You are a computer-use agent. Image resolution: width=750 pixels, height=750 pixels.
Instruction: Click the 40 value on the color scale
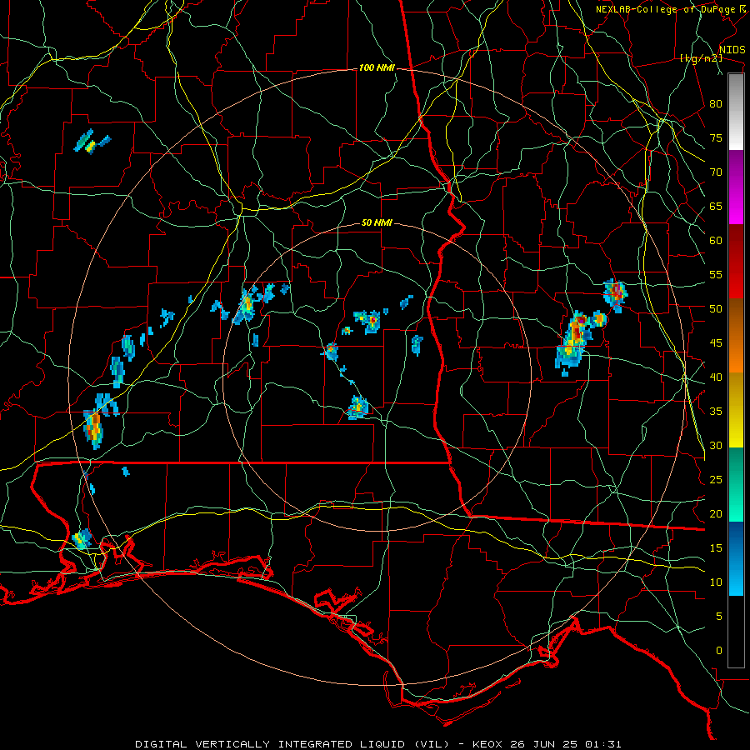(x=716, y=377)
